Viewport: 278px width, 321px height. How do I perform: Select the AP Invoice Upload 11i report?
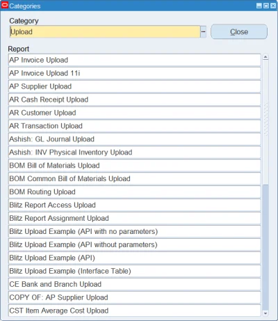point(135,73)
